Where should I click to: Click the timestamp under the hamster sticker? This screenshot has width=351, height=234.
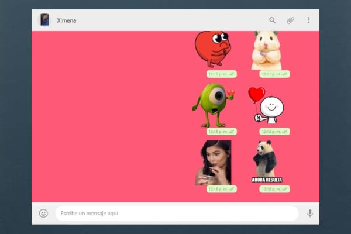pyautogui.click(x=275, y=74)
